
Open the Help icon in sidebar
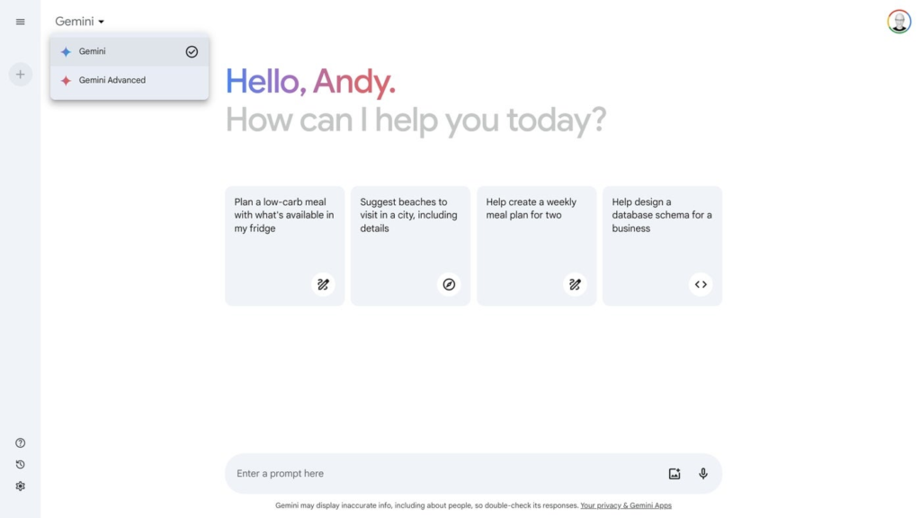(20, 442)
